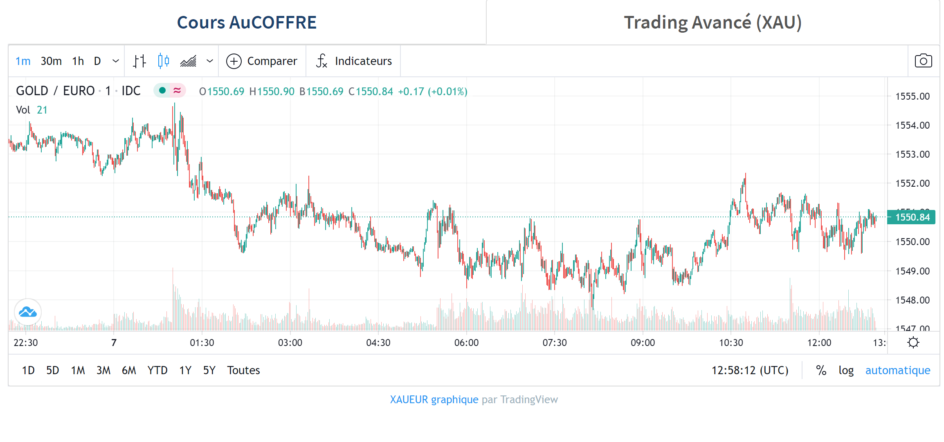Select the bar chart style icon

click(139, 61)
